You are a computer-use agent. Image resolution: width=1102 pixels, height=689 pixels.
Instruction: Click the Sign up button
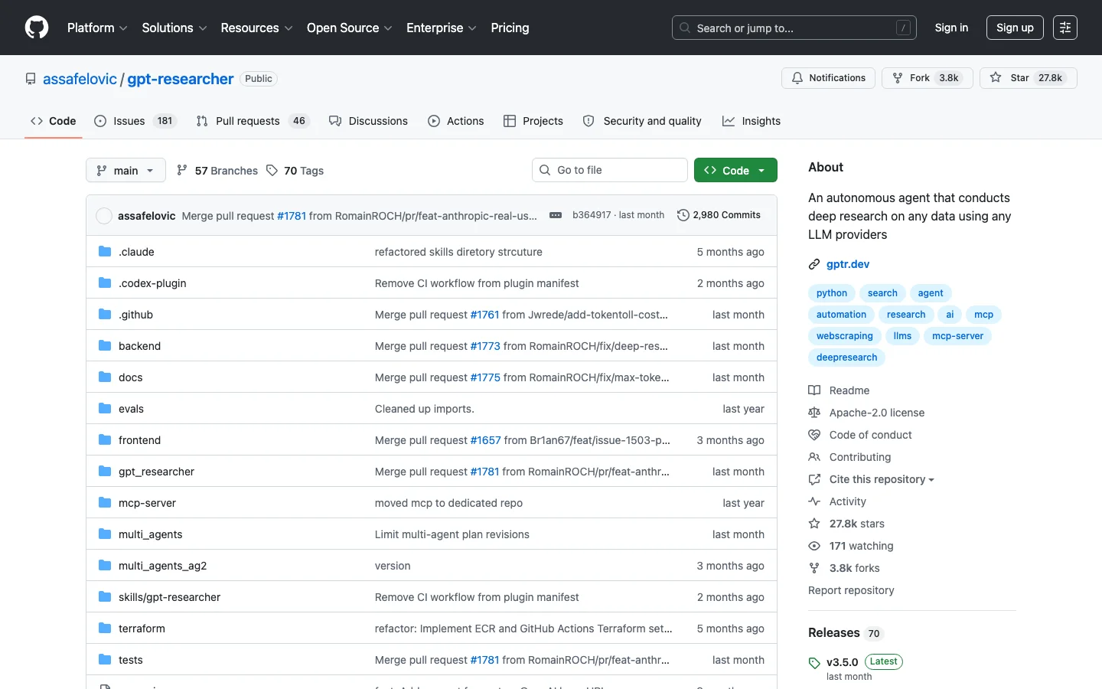(1015, 28)
